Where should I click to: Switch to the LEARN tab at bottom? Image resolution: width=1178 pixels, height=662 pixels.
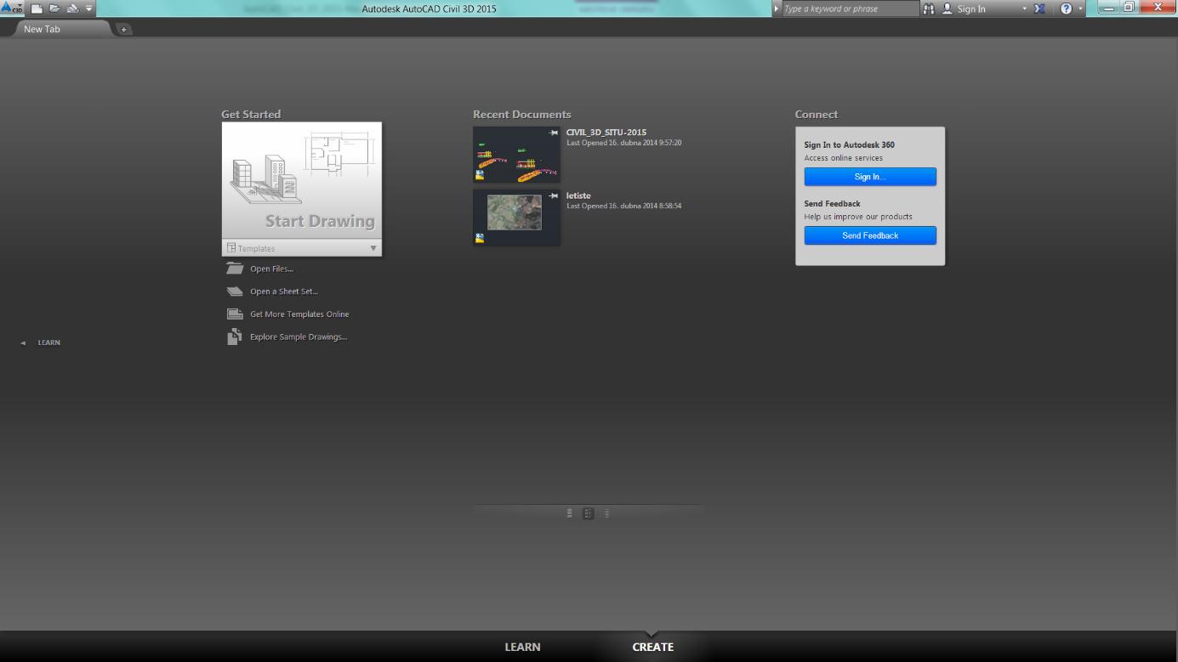pyautogui.click(x=522, y=647)
